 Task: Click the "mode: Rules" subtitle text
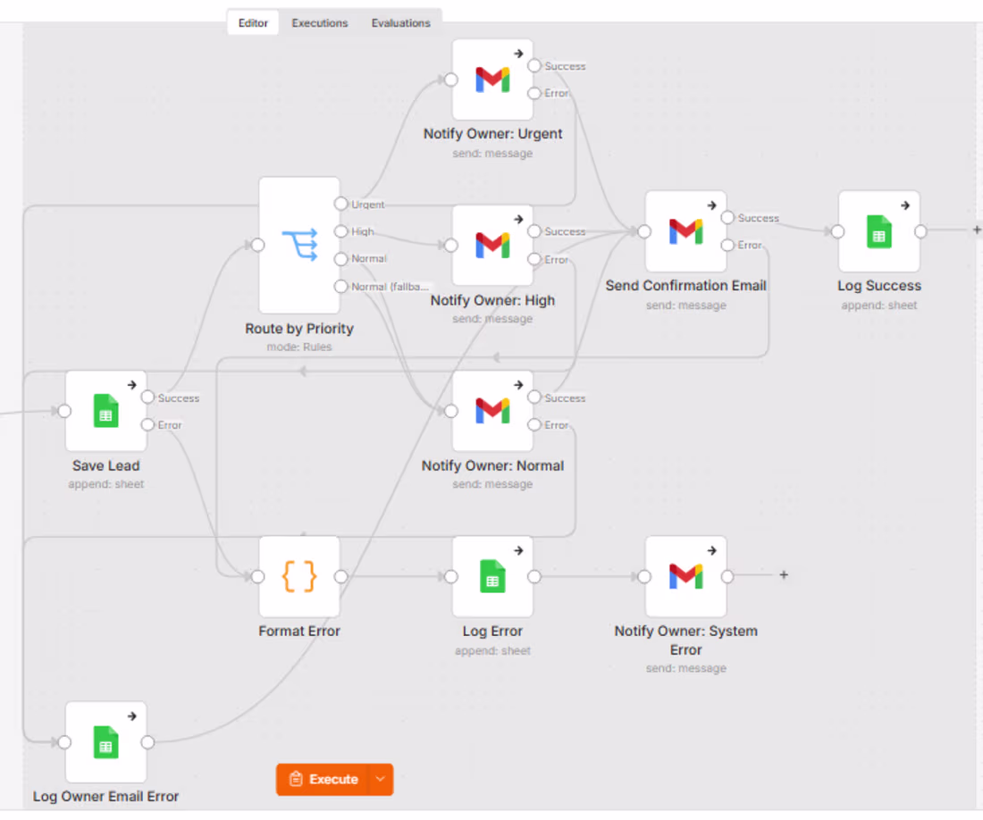[299, 347]
